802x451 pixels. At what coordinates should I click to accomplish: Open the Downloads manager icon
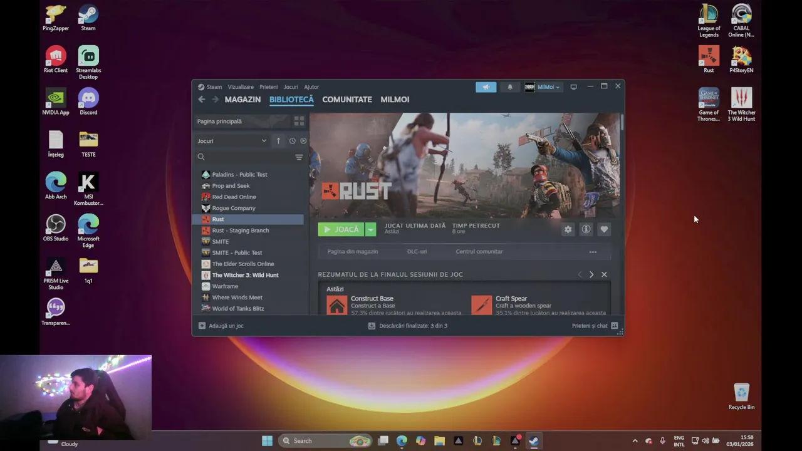click(x=372, y=326)
